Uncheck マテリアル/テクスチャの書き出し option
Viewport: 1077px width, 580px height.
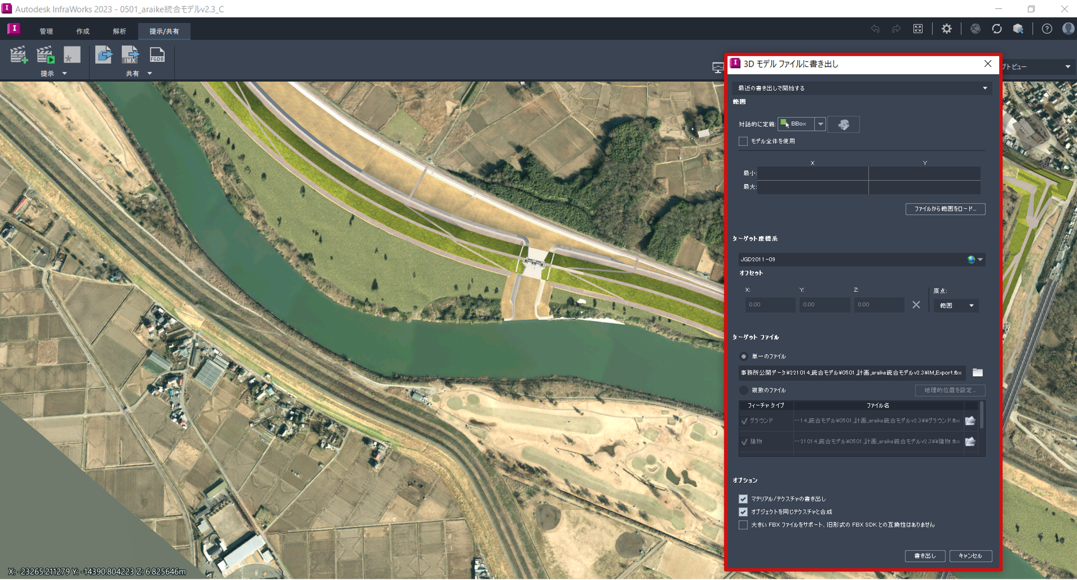click(743, 499)
